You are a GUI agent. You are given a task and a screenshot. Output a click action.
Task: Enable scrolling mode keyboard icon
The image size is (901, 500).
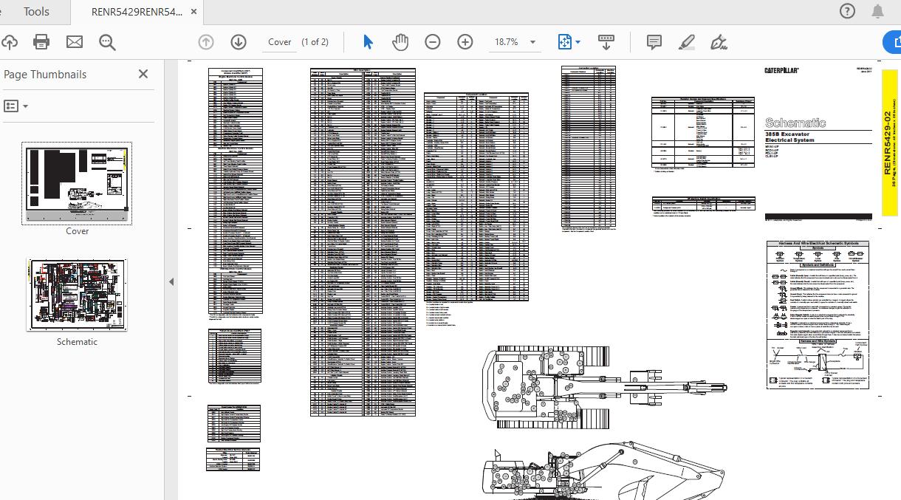coord(606,42)
